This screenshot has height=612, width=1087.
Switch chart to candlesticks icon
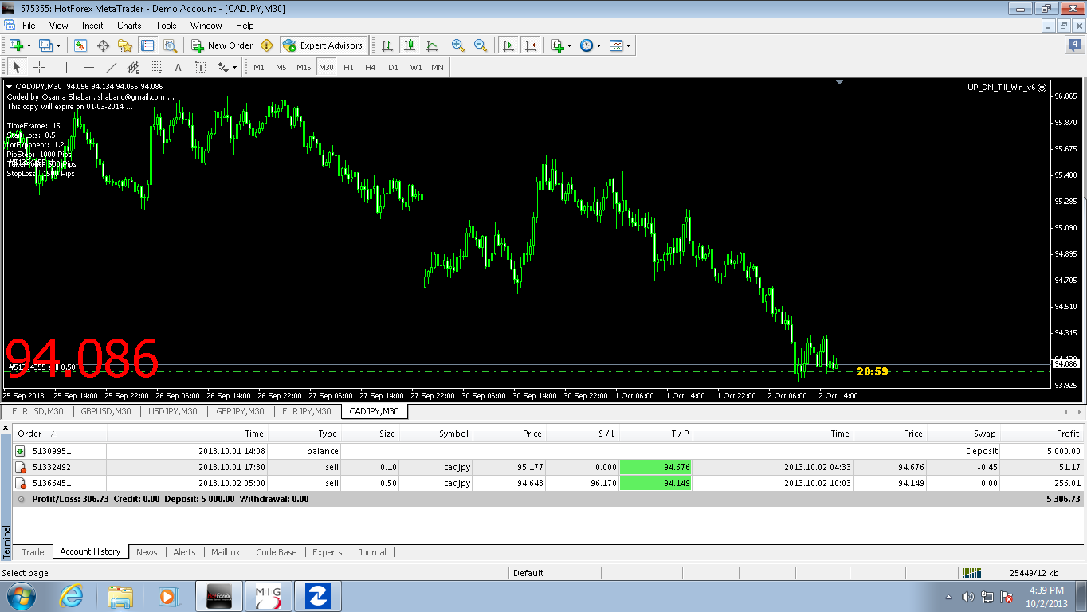pyautogui.click(x=410, y=45)
